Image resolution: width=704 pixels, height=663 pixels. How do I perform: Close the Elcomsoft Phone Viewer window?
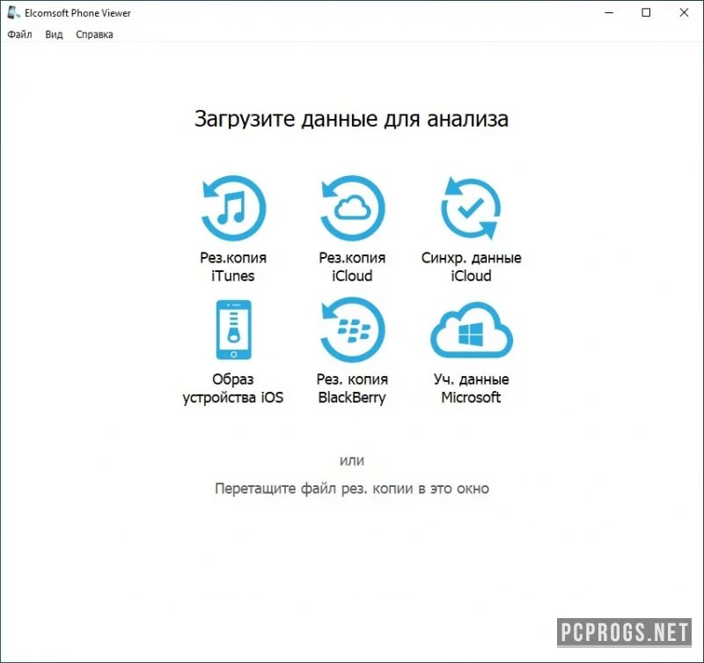click(x=684, y=12)
